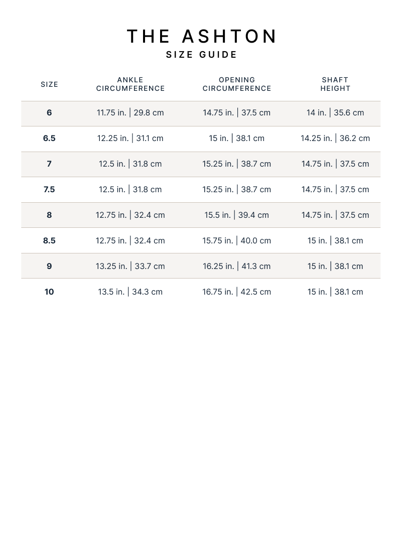Select ankle value 13.25 in. | 33.7 cm
This screenshot has height=536, width=402.
(x=130, y=266)
